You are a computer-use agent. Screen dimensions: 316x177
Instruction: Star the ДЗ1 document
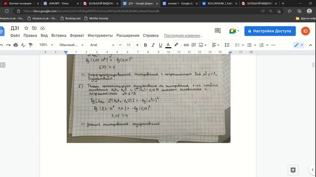pos(26,28)
